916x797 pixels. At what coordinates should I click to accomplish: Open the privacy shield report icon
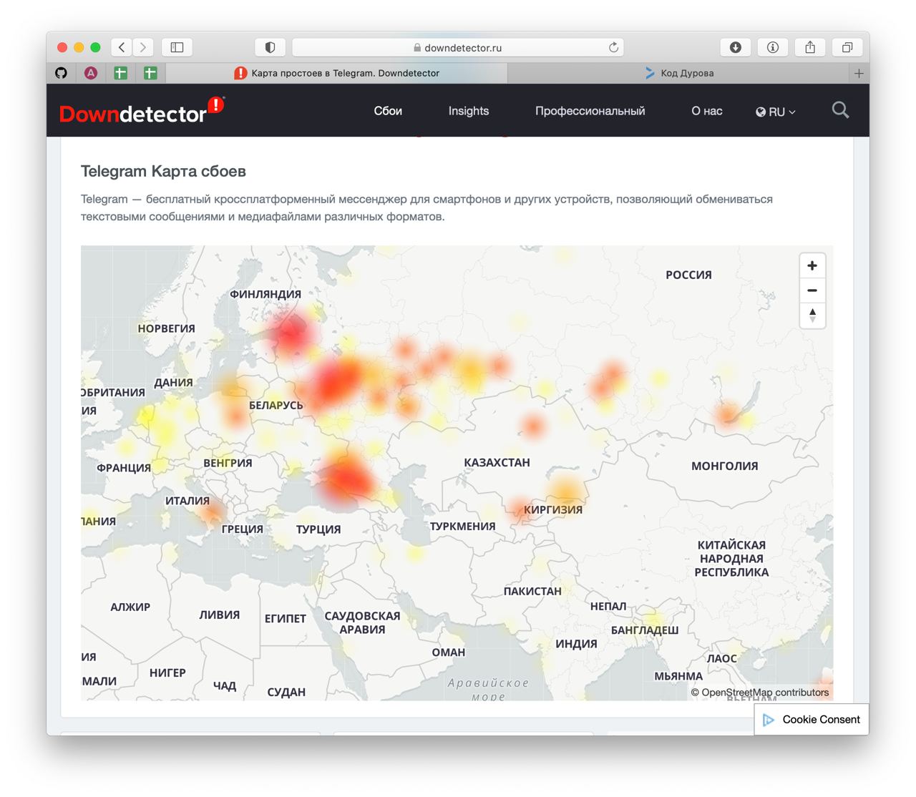(x=270, y=47)
